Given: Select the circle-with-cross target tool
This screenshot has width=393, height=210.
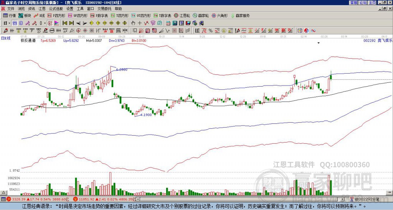Looking at the screenshot, I should 78,31.
